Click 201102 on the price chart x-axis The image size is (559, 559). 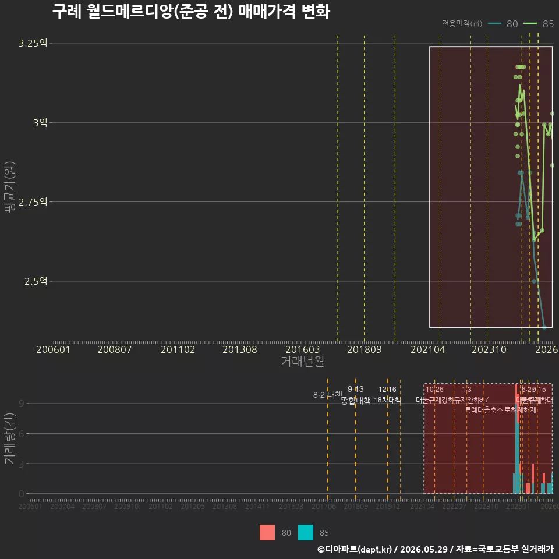tap(178, 349)
